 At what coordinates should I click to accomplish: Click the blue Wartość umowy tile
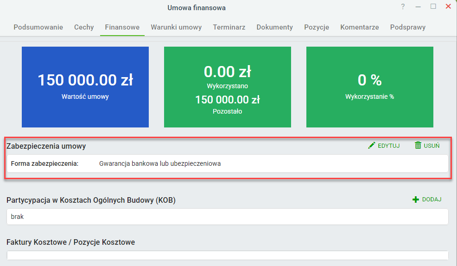pos(85,87)
